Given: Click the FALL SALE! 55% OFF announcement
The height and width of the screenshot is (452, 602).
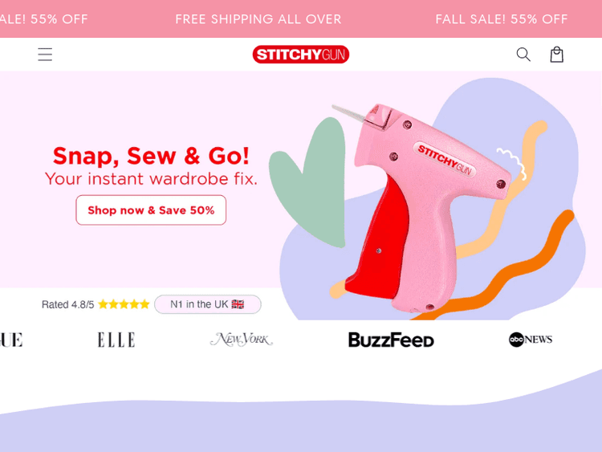Looking at the screenshot, I should [502, 19].
